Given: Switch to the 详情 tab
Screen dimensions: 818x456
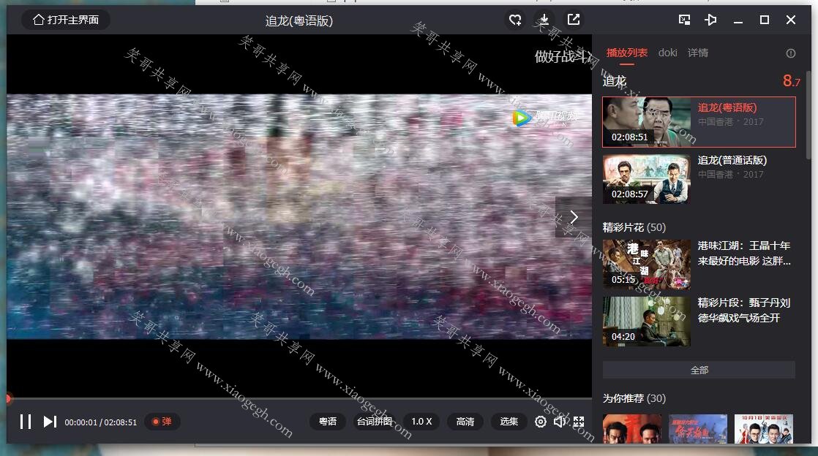Looking at the screenshot, I should click(698, 53).
